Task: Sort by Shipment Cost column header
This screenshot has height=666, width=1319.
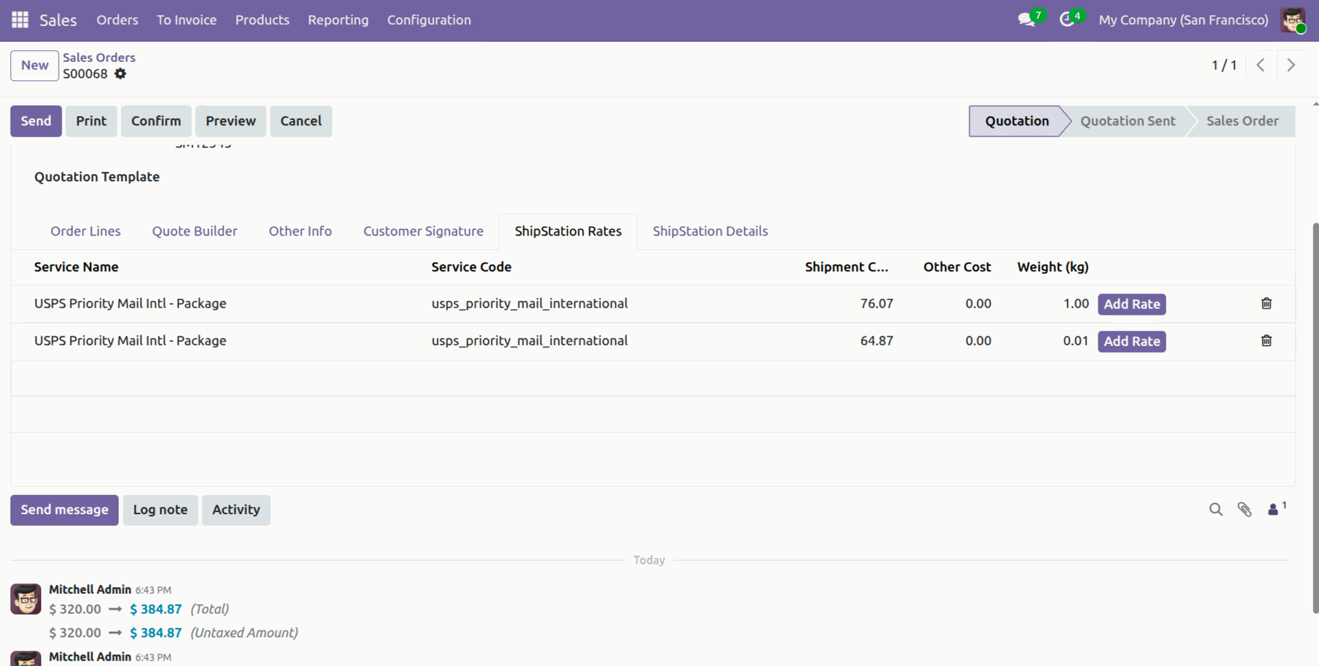Action: [x=846, y=267]
